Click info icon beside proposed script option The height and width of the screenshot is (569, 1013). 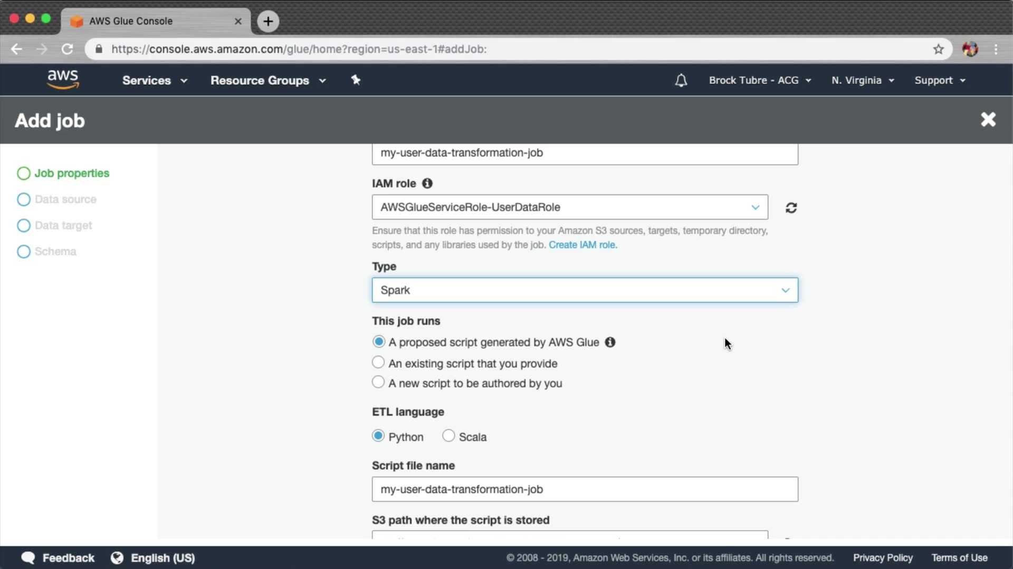pyautogui.click(x=610, y=342)
